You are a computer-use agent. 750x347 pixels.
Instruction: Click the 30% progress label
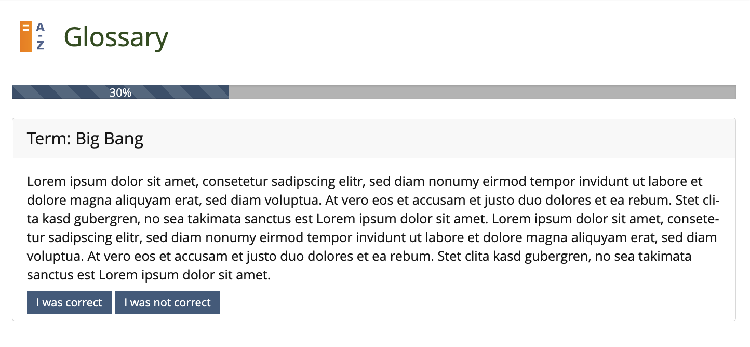point(120,92)
